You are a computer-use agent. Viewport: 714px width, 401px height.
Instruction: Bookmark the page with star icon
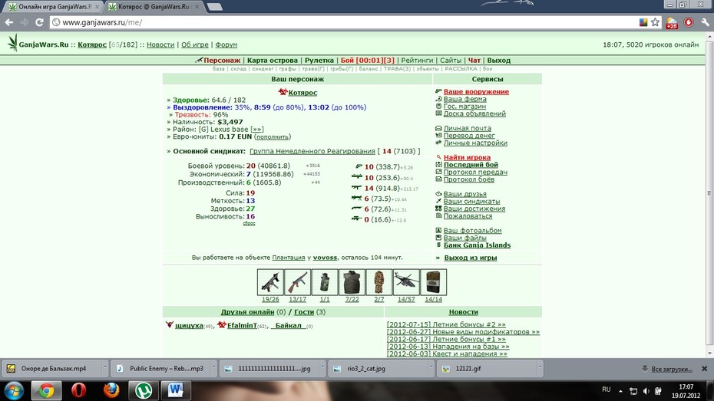655,22
